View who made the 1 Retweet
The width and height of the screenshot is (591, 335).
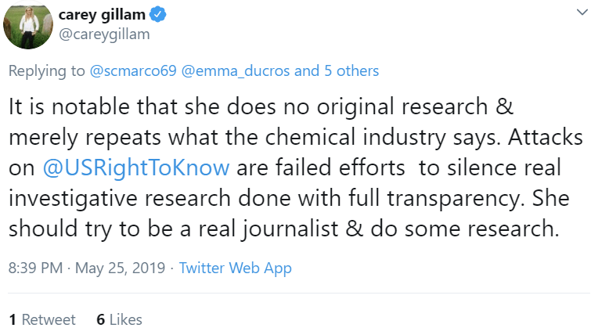pyautogui.click(x=42, y=319)
